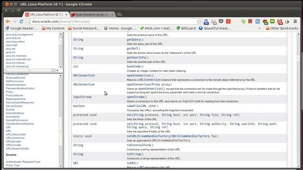Open the Mint.com bookmark
Image resolution: width=303 pixels, height=170 pixels.
coord(157,28)
